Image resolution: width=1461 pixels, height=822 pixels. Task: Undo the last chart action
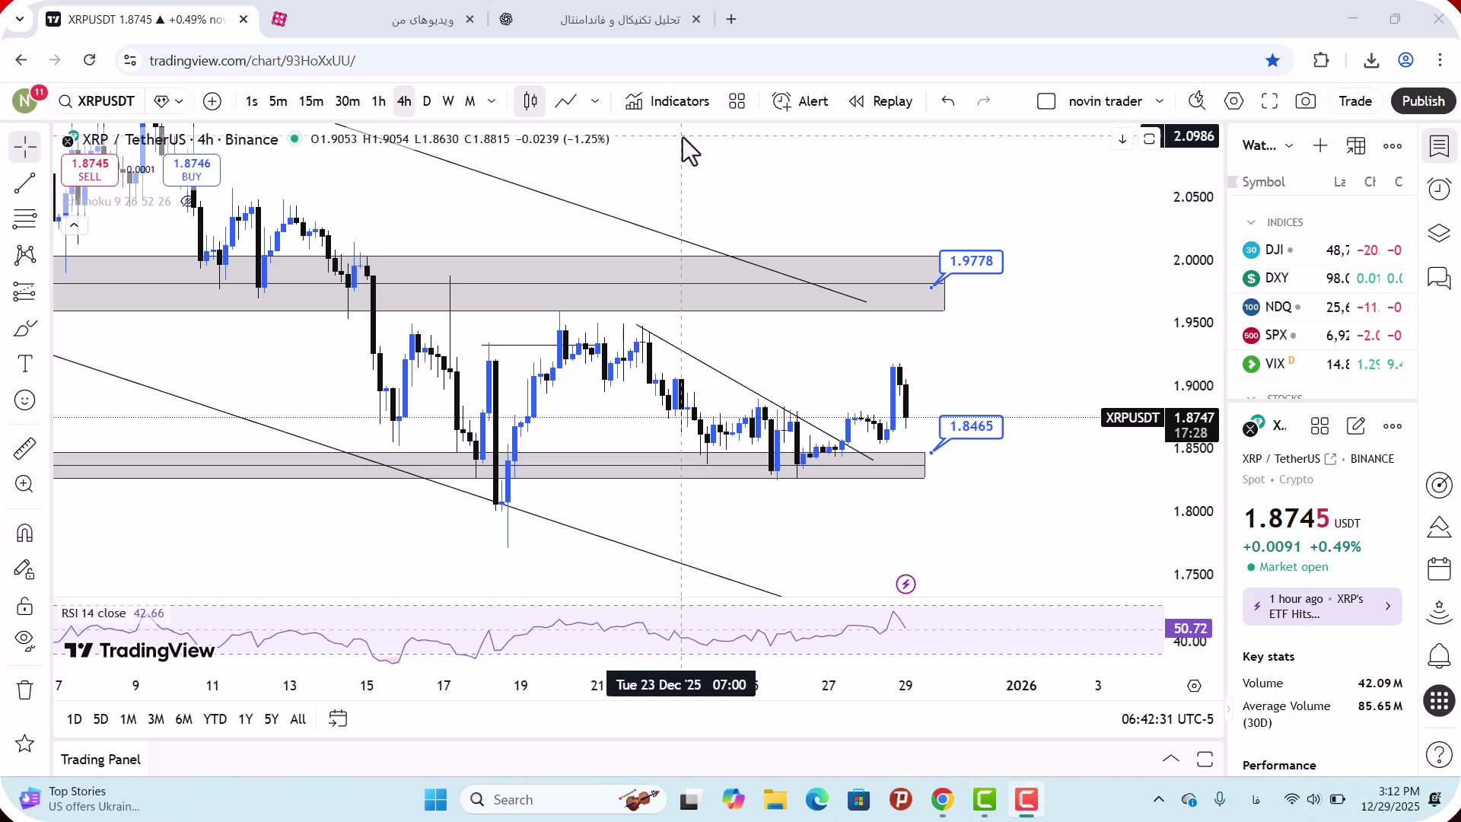click(x=947, y=101)
